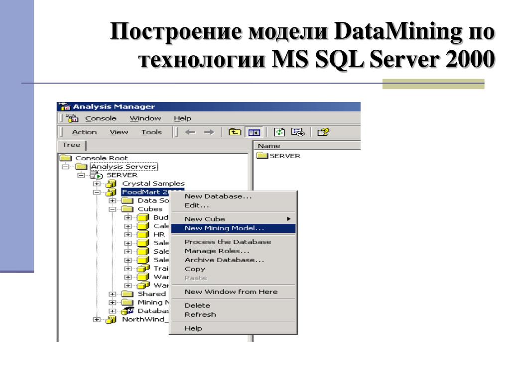Click the Refresh toolbar icon

tap(279, 132)
